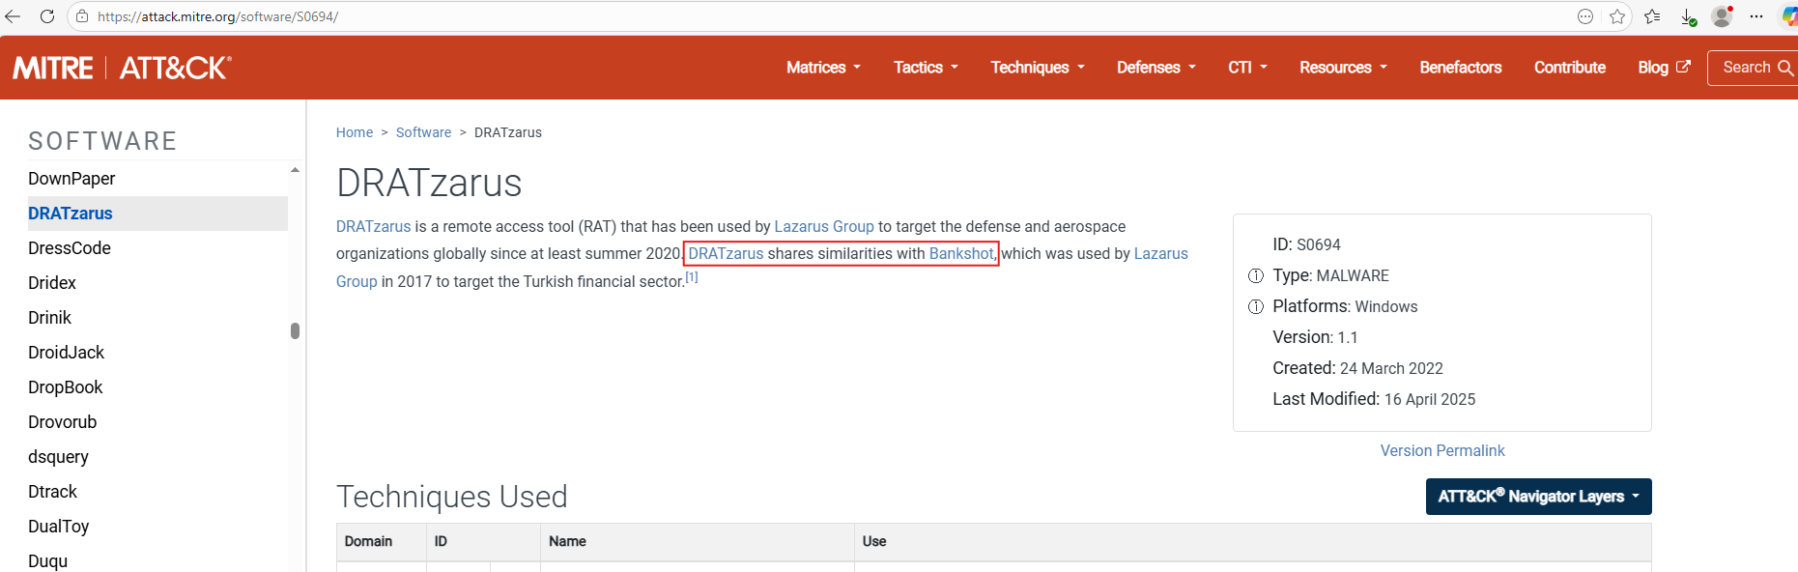
Task: Click the Techniques Used heading
Action: click(x=452, y=497)
